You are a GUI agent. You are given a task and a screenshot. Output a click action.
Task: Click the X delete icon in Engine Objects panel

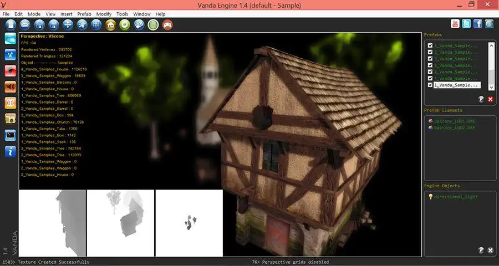pos(491,250)
